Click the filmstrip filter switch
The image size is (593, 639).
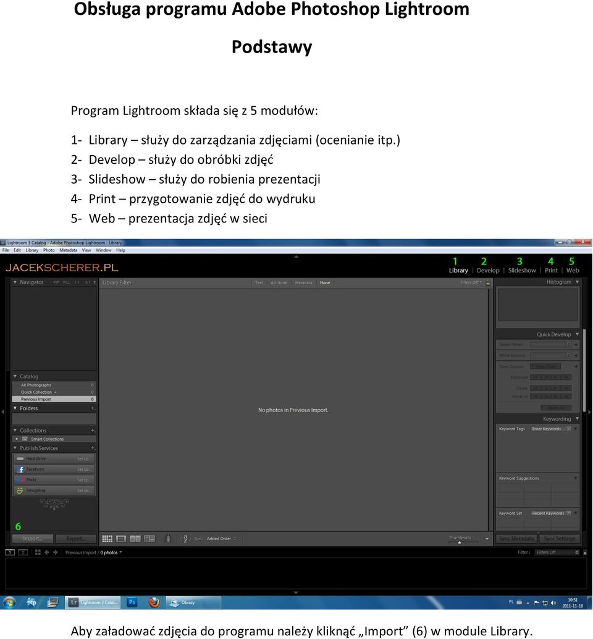[x=585, y=552]
